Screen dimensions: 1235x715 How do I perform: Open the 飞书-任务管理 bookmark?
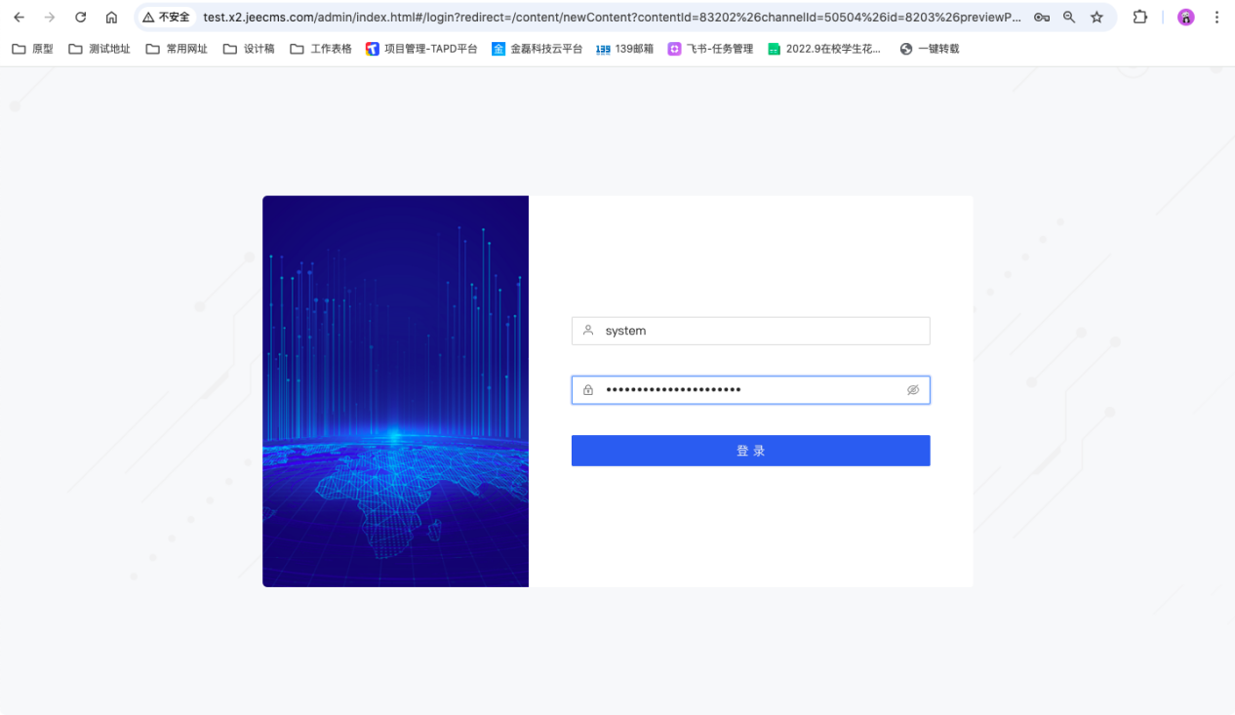710,49
